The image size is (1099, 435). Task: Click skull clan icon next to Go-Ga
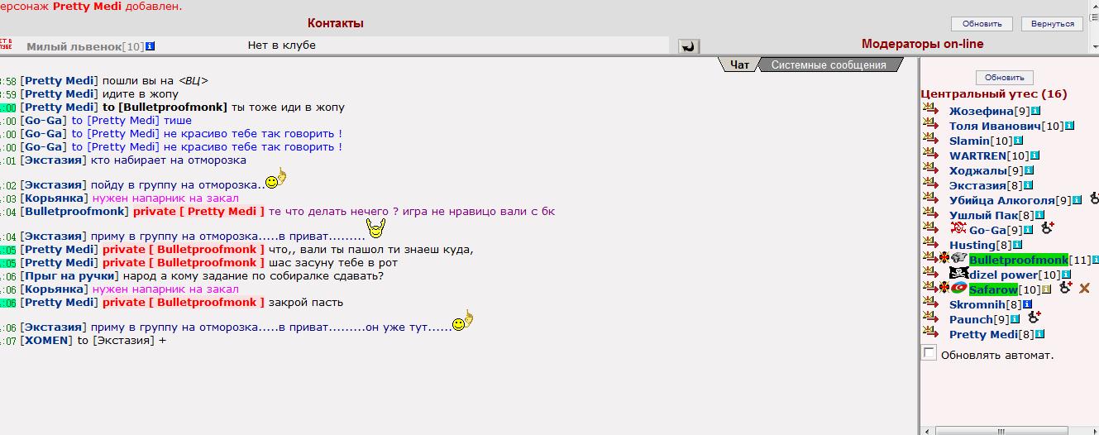tap(958, 229)
